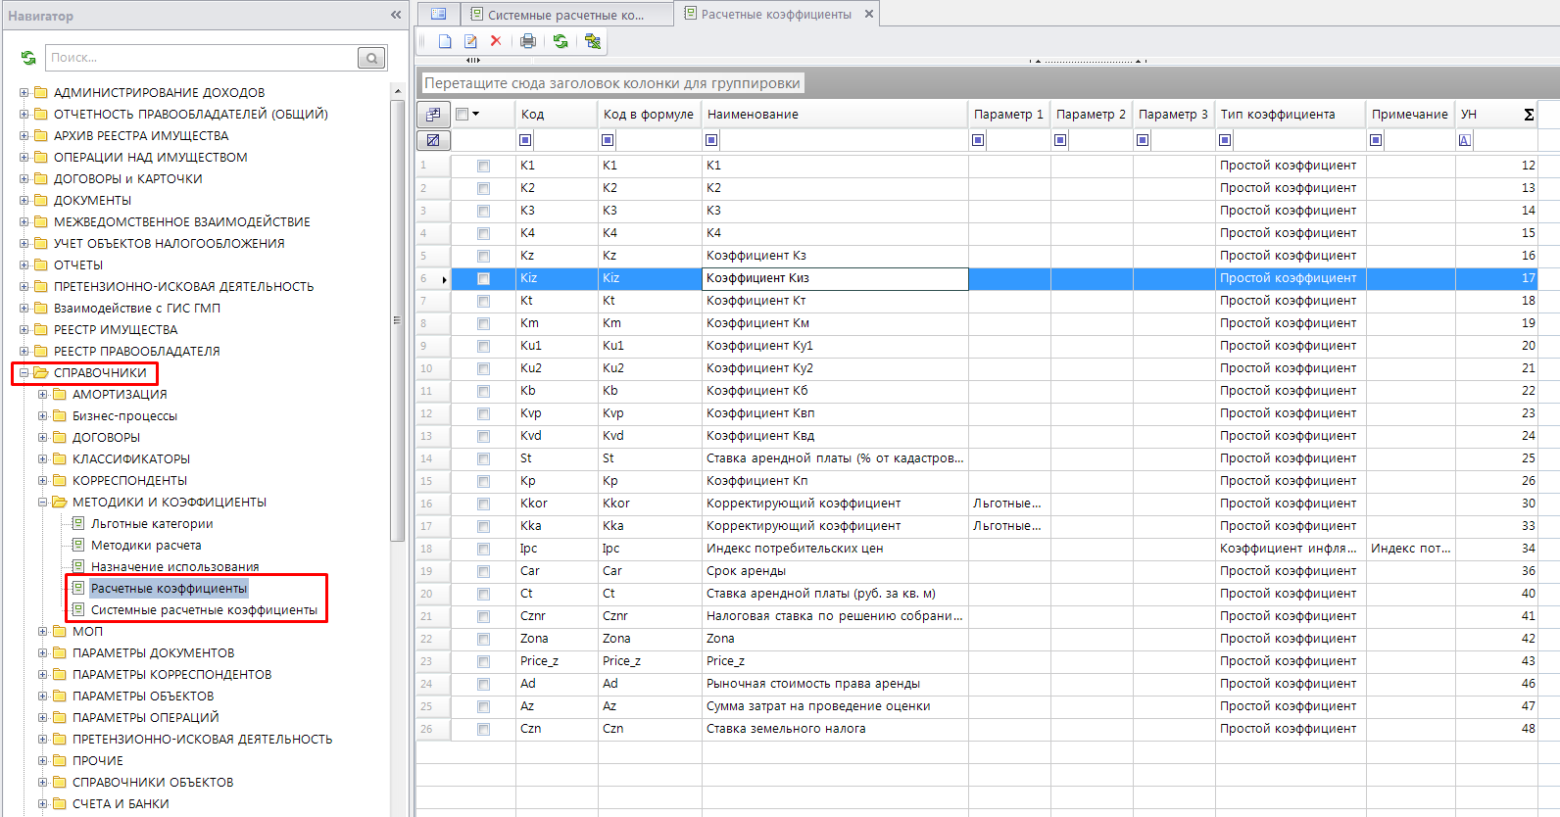Screen dimensions: 1560x817
Task: Open Системные расчетные коэффициенты in Navigator tree
Action: pos(204,609)
